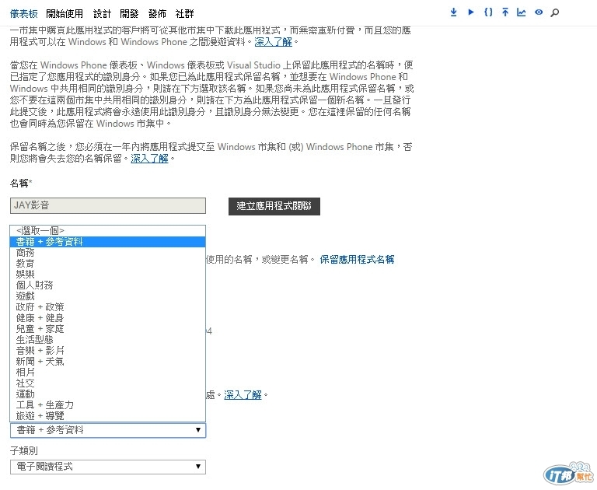Click the curly braces code icon
This screenshot has width=597, height=490.
click(x=488, y=12)
